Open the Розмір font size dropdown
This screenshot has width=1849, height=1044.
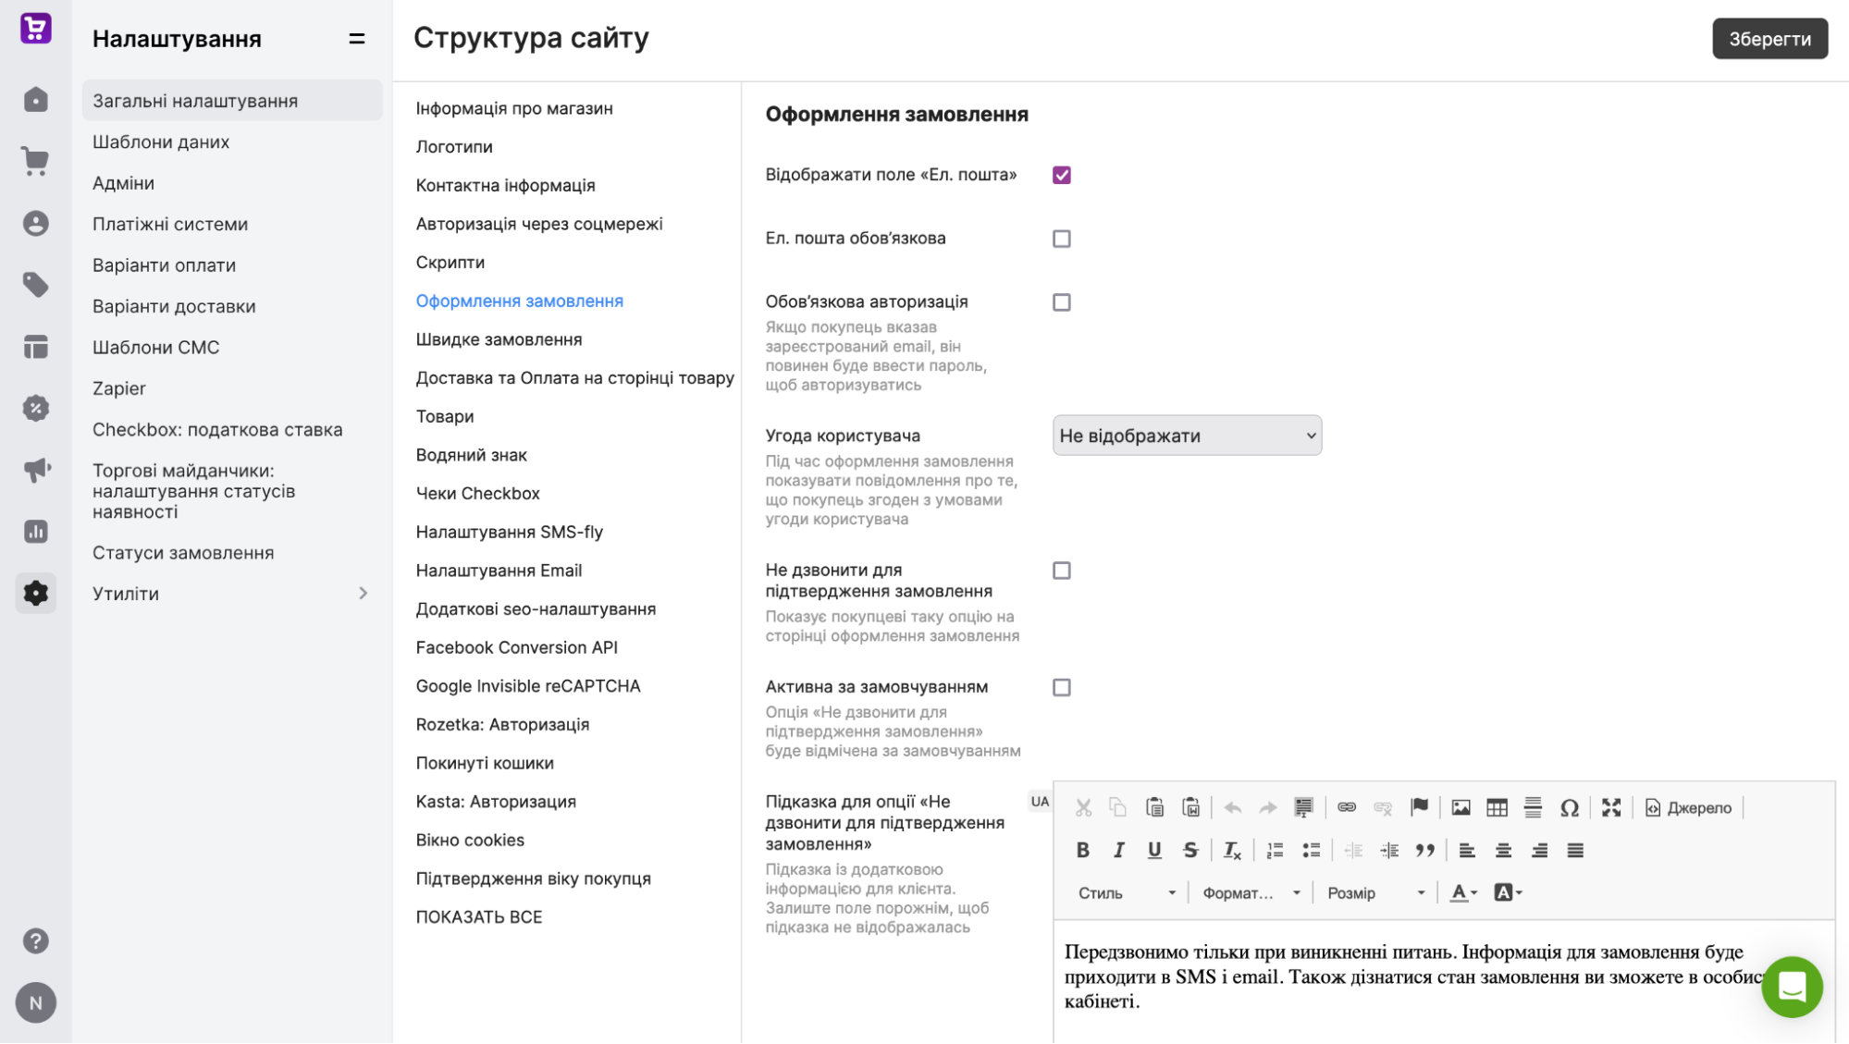1375,893
